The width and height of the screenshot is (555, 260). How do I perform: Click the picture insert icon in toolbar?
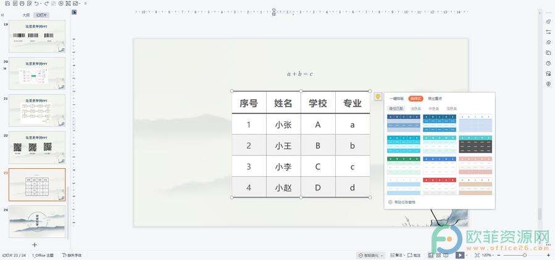(x=75, y=3)
